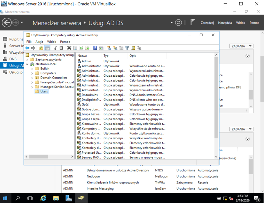Click the Server Manager notifications flag icon
The image size is (264, 203).
(193, 22)
